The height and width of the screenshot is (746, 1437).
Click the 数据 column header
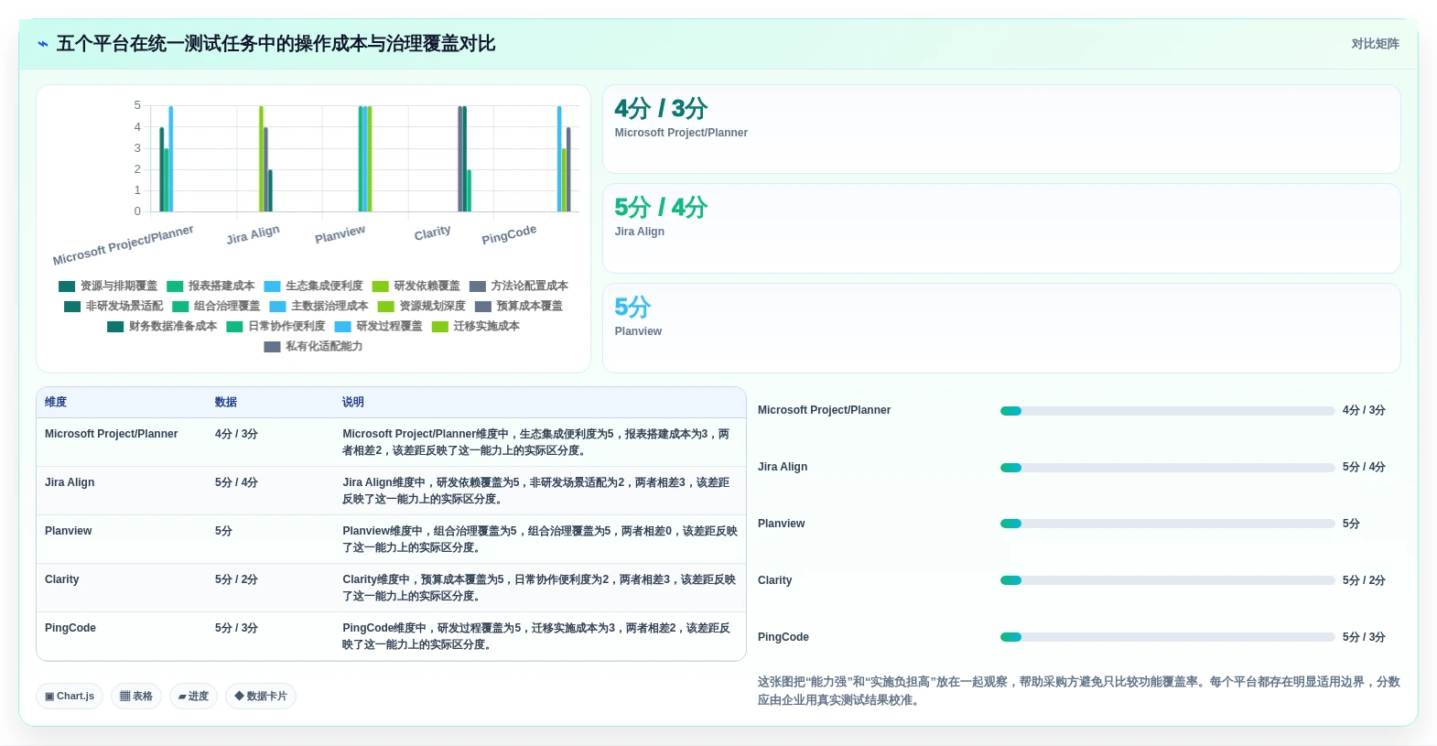pos(226,403)
